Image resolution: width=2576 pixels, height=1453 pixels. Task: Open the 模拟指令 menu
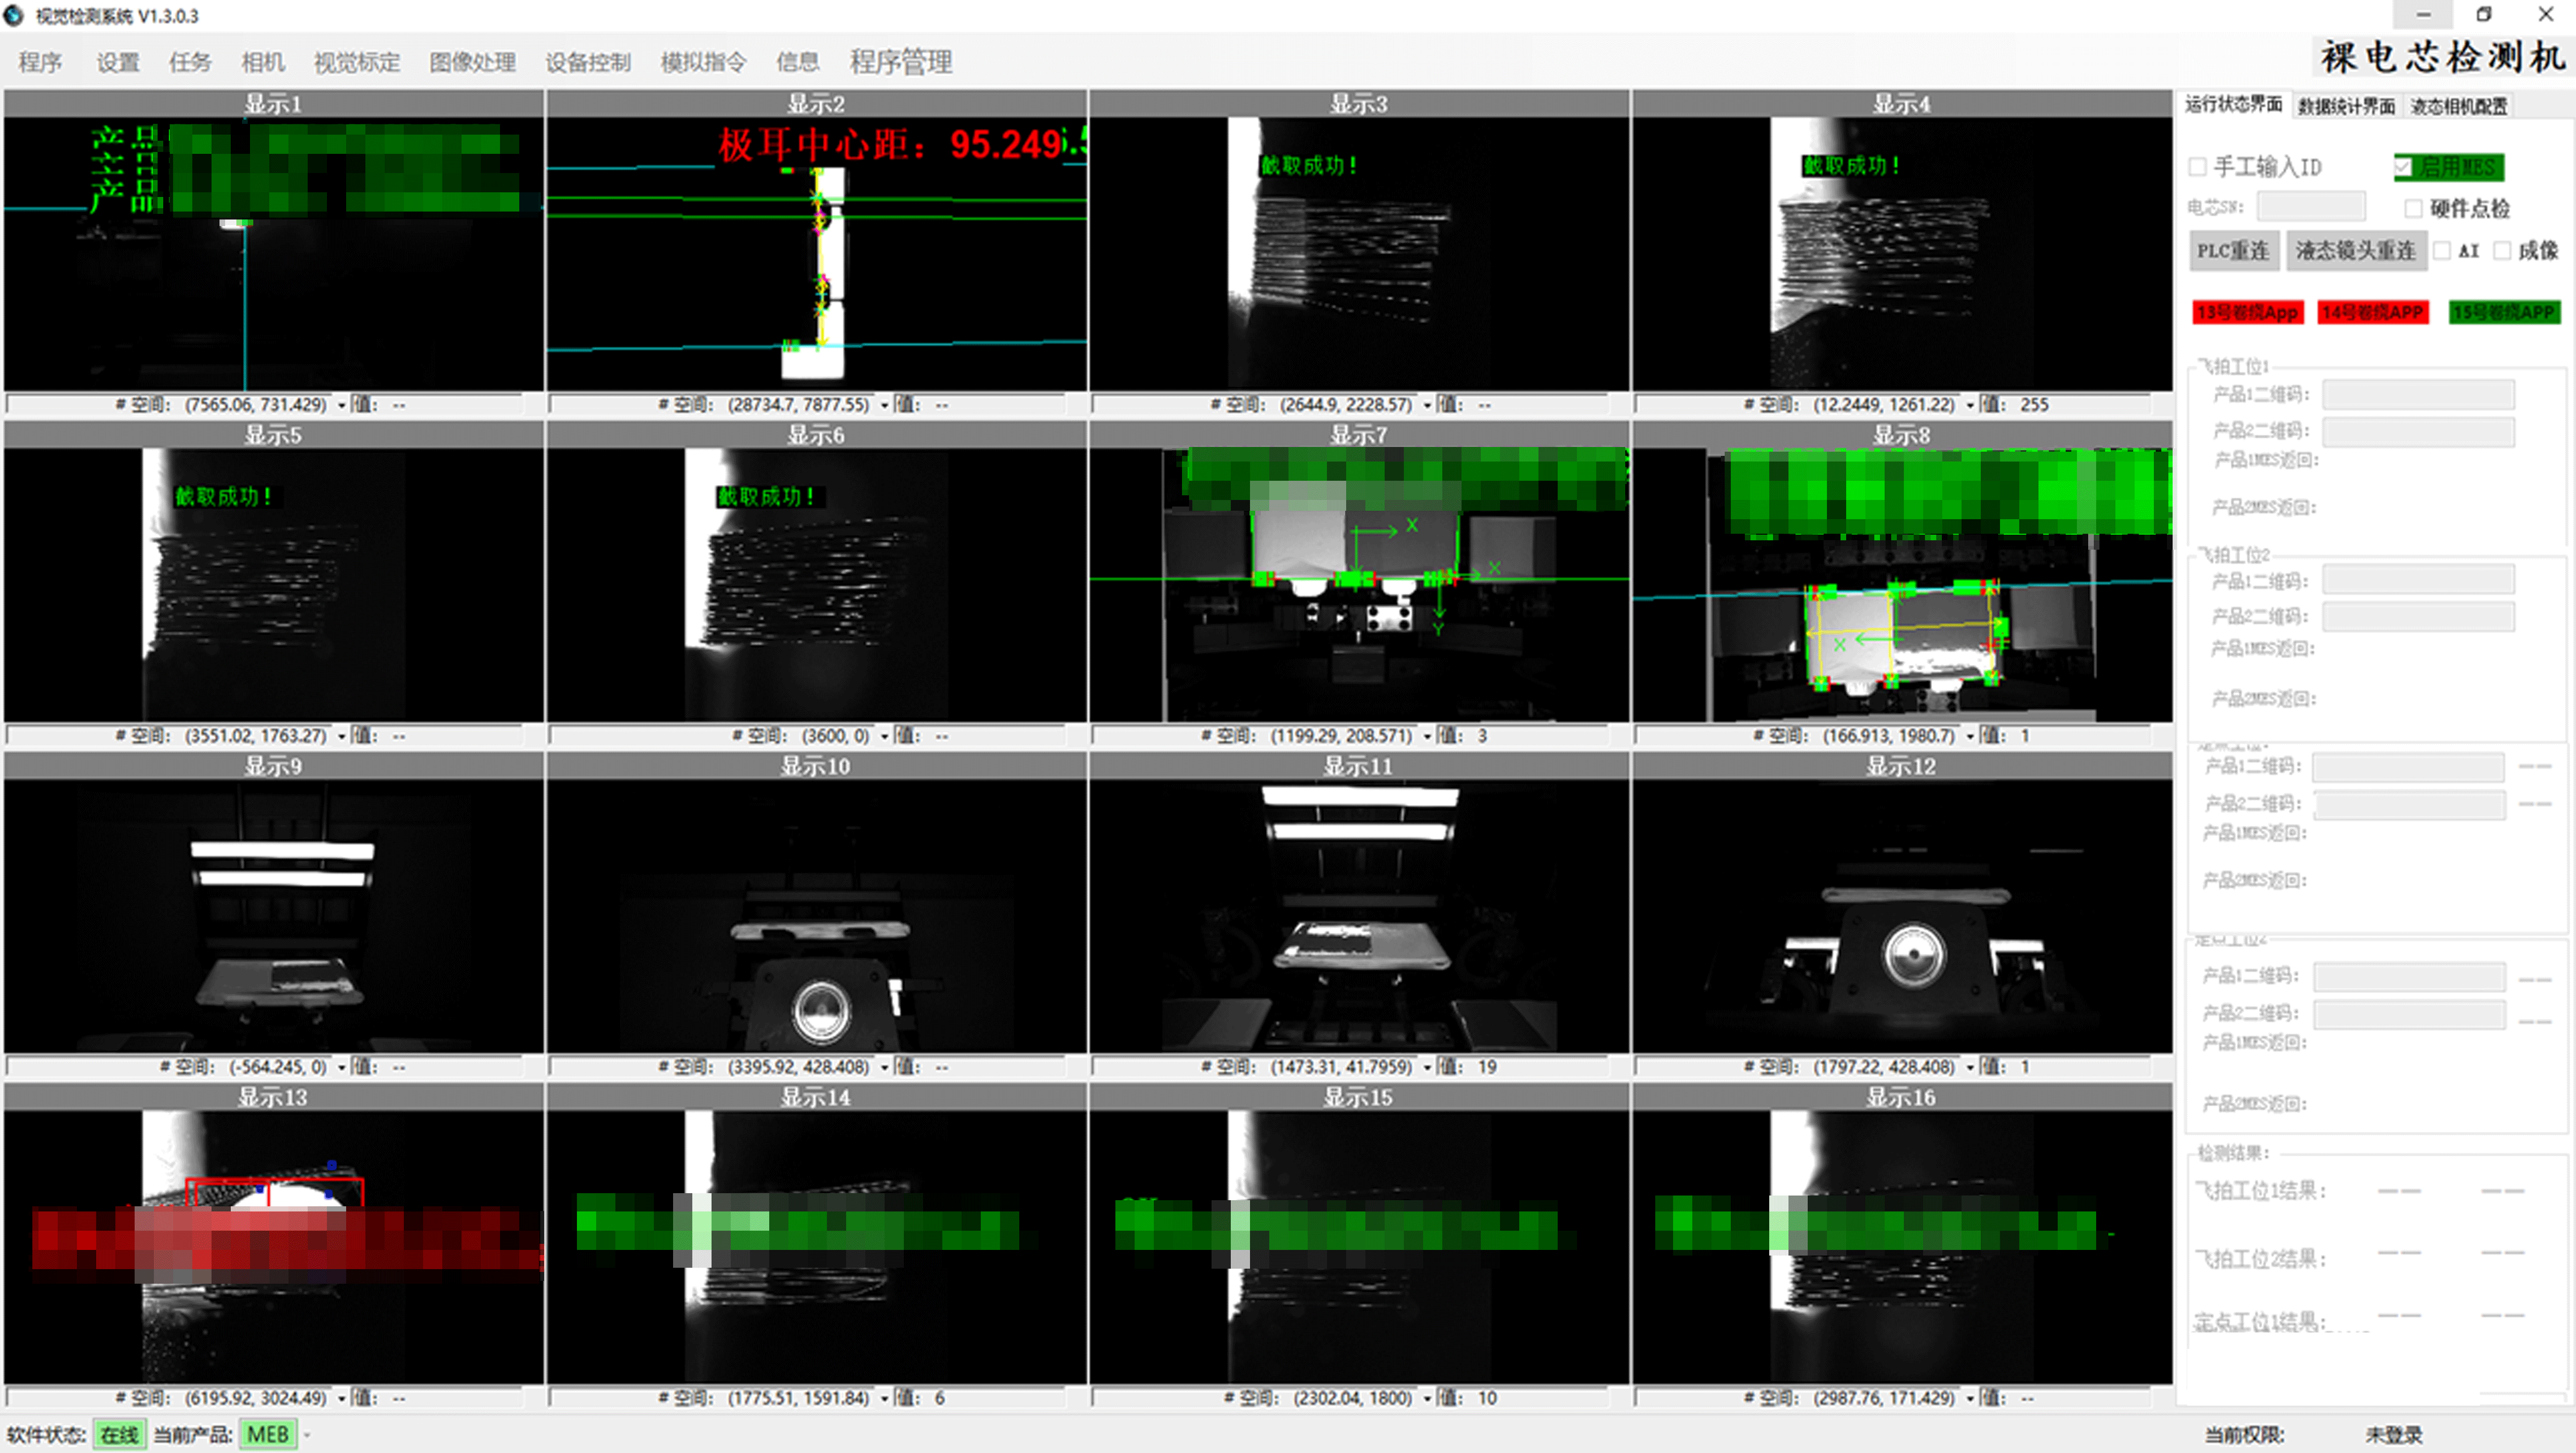pyautogui.click(x=704, y=62)
